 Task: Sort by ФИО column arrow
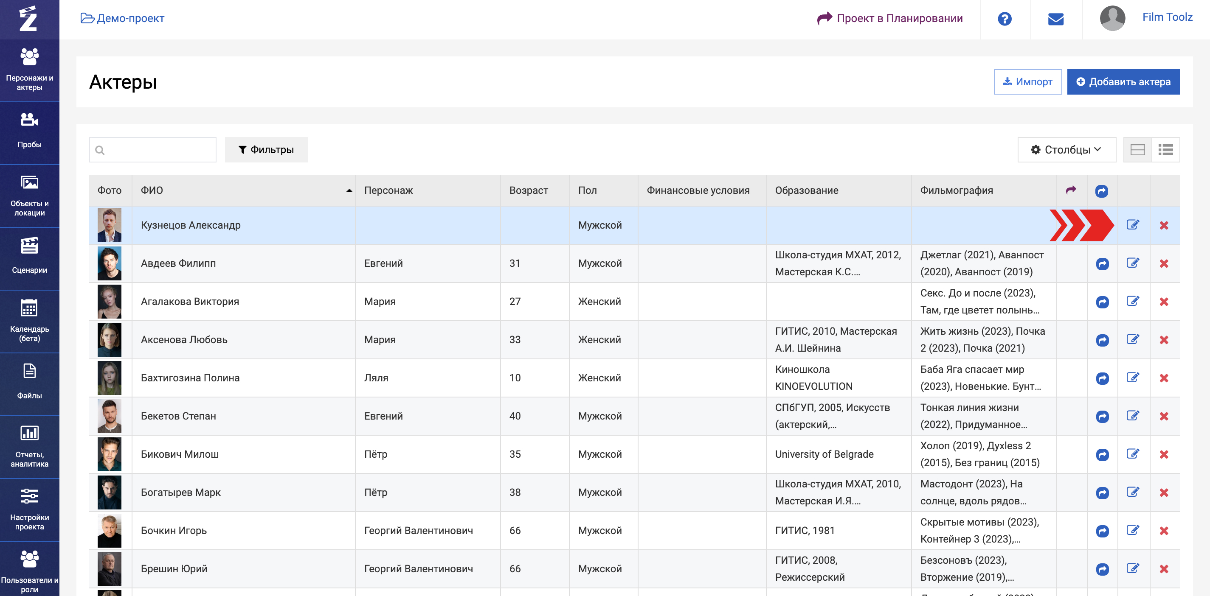pyautogui.click(x=349, y=190)
